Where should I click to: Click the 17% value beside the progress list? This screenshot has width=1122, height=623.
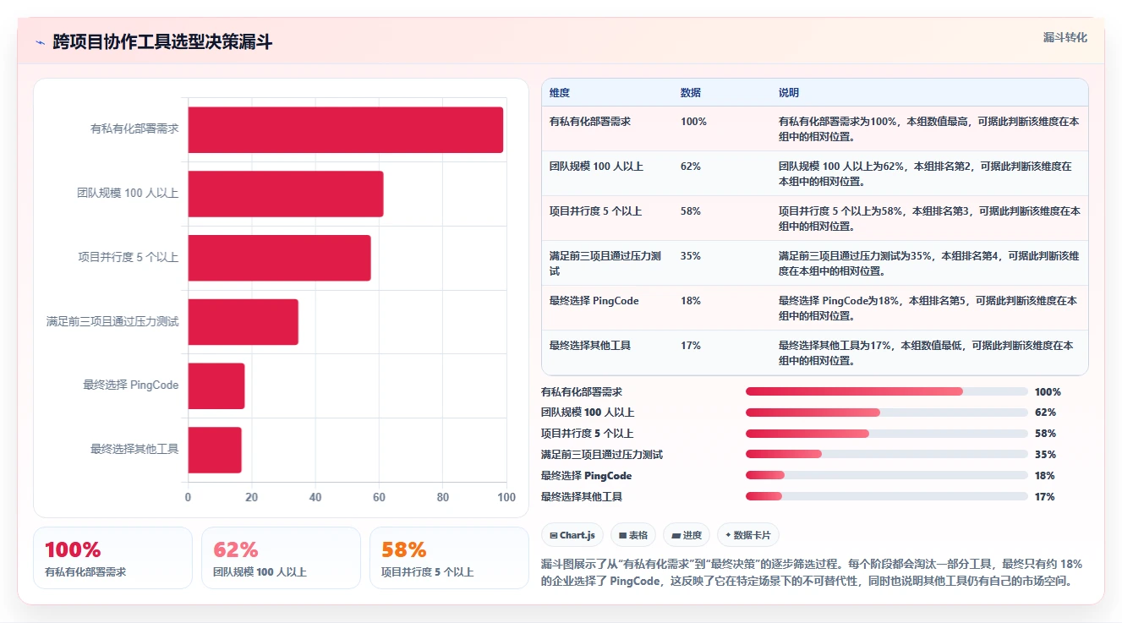tap(1045, 497)
